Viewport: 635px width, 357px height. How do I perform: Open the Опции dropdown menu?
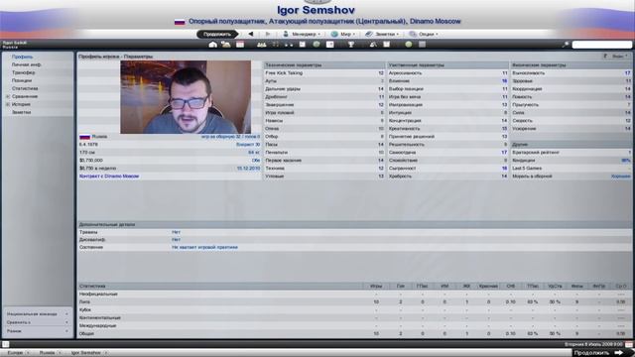(x=424, y=34)
